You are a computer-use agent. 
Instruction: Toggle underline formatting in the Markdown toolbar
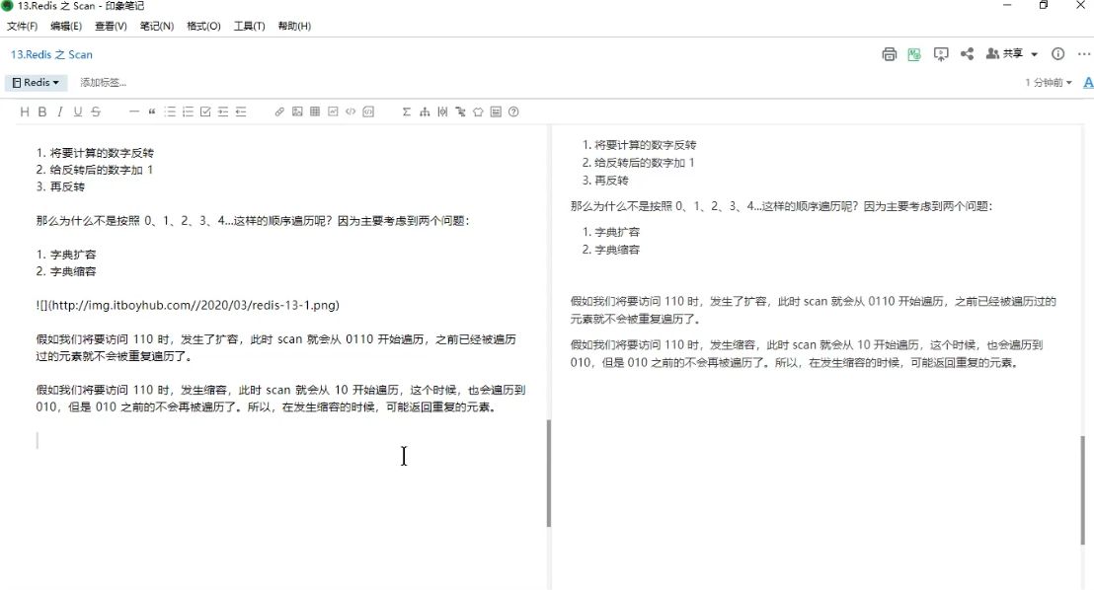point(77,111)
